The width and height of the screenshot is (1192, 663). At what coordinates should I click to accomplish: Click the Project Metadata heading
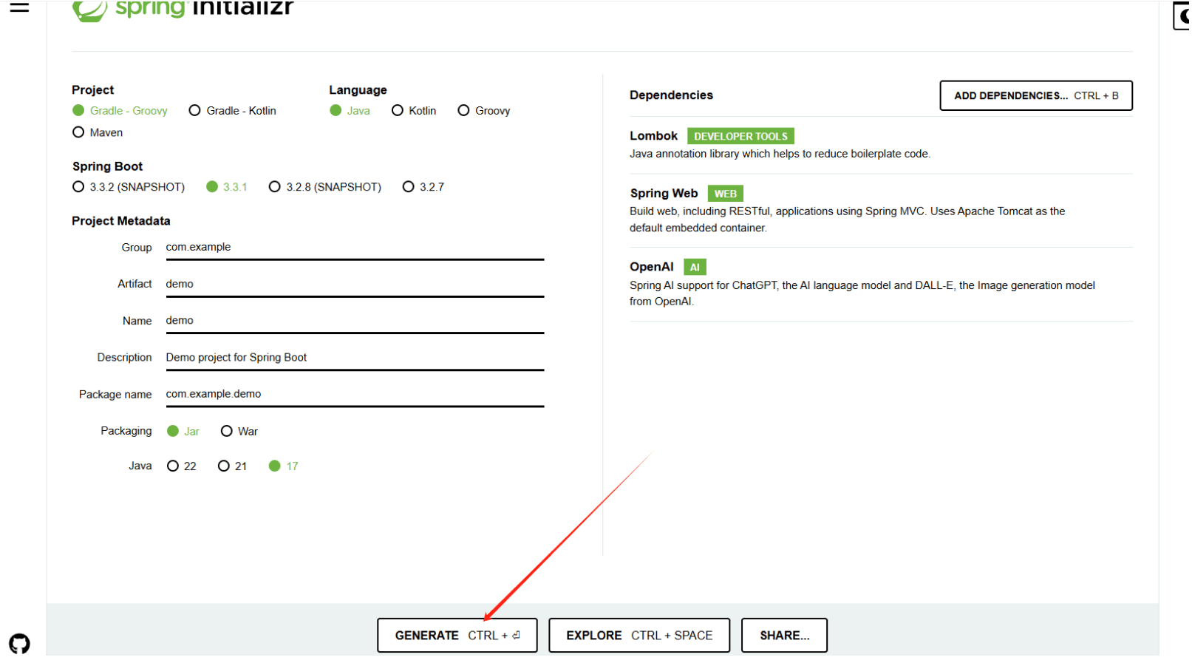tap(121, 221)
